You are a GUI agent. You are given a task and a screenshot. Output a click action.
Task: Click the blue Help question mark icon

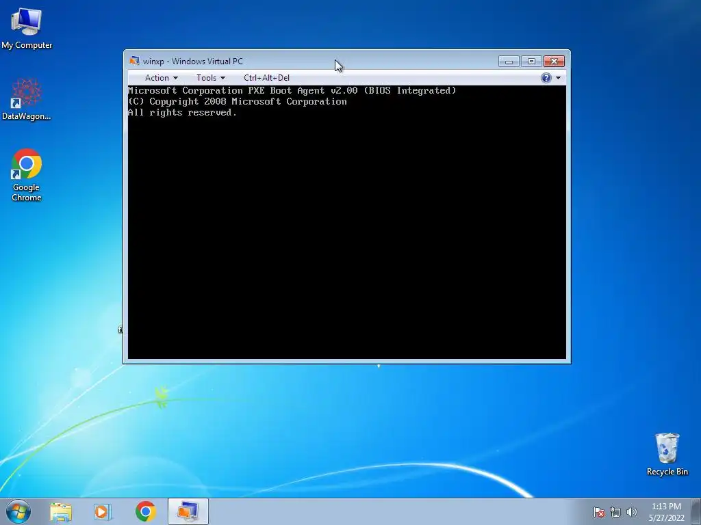point(546,78)
